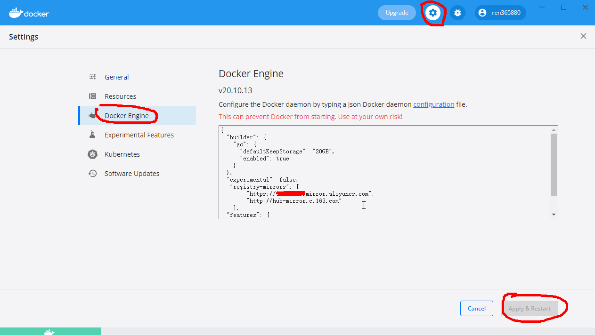The width and height of the screenshot is (595, 335).
Task: Click the JSON editor scroll-up arrow
Action: click(x=554, y=129)
